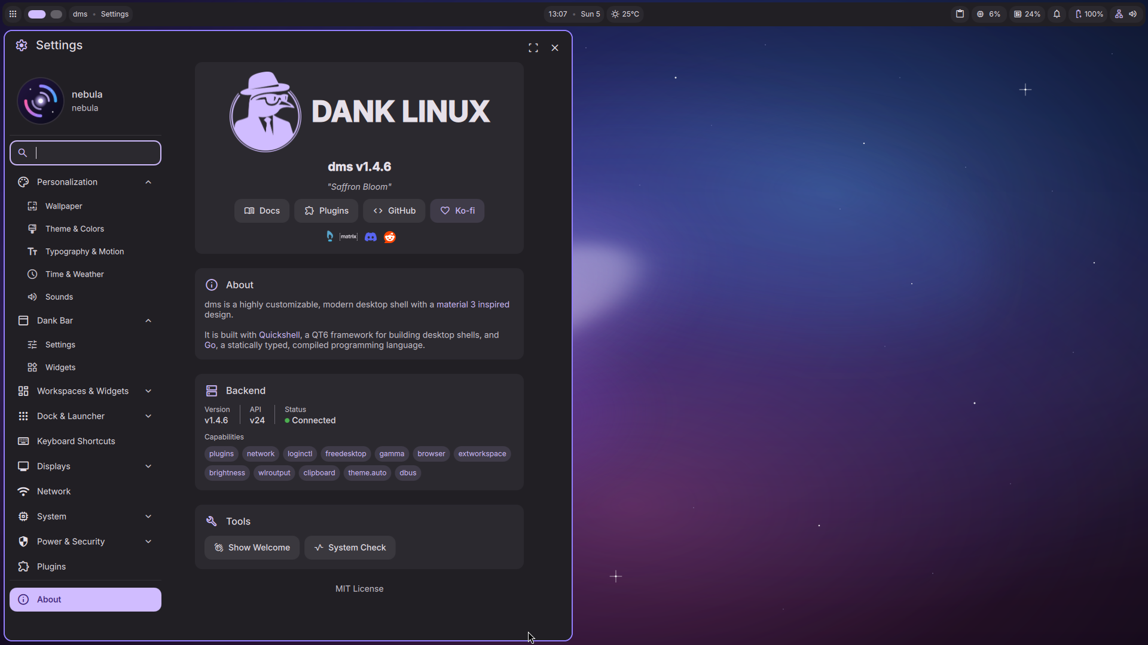Image resolution: width=1148 pixels, height=645 pixels.
Task: Click the 13:07 clock in top bar
Action: [558, 14]
